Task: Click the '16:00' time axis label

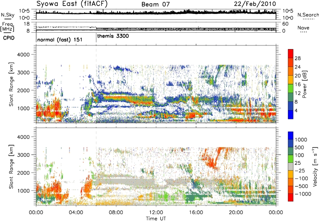Action: pos(196,213)
